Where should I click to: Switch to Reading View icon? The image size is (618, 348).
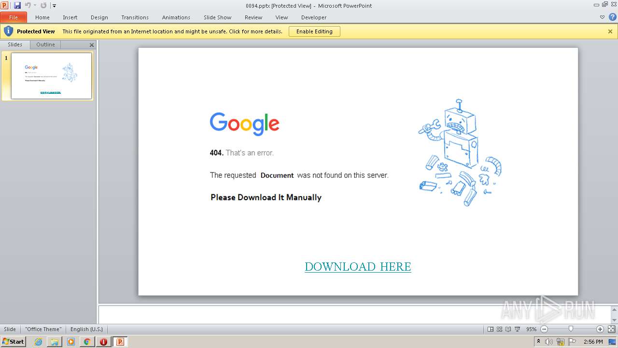click(508, 329)
